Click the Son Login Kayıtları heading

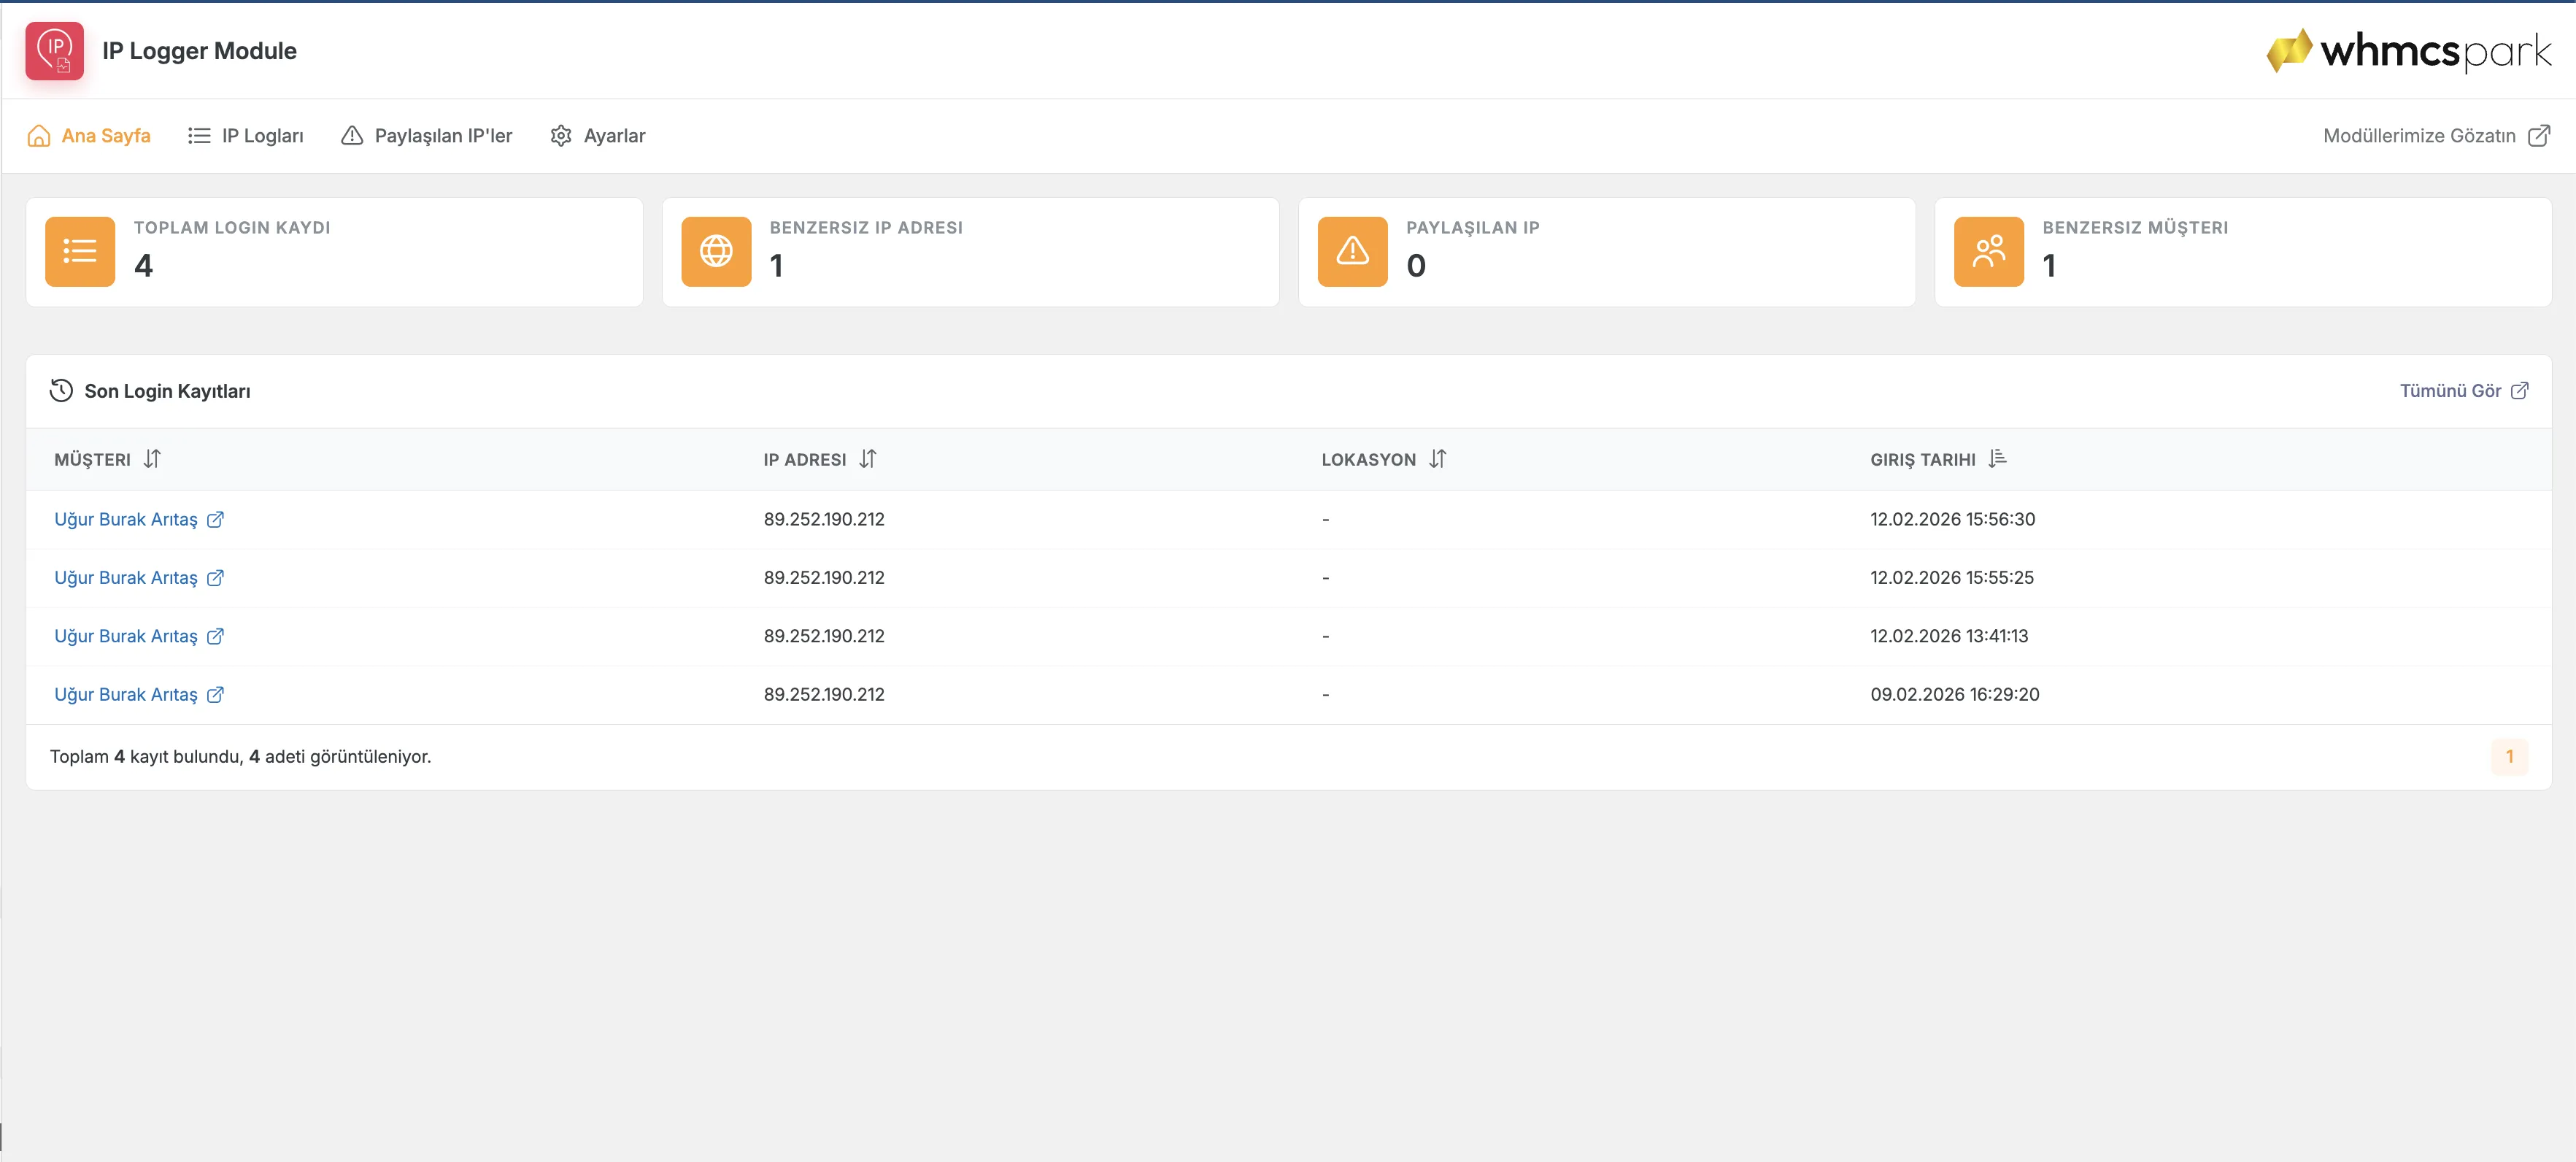(167, 391)
